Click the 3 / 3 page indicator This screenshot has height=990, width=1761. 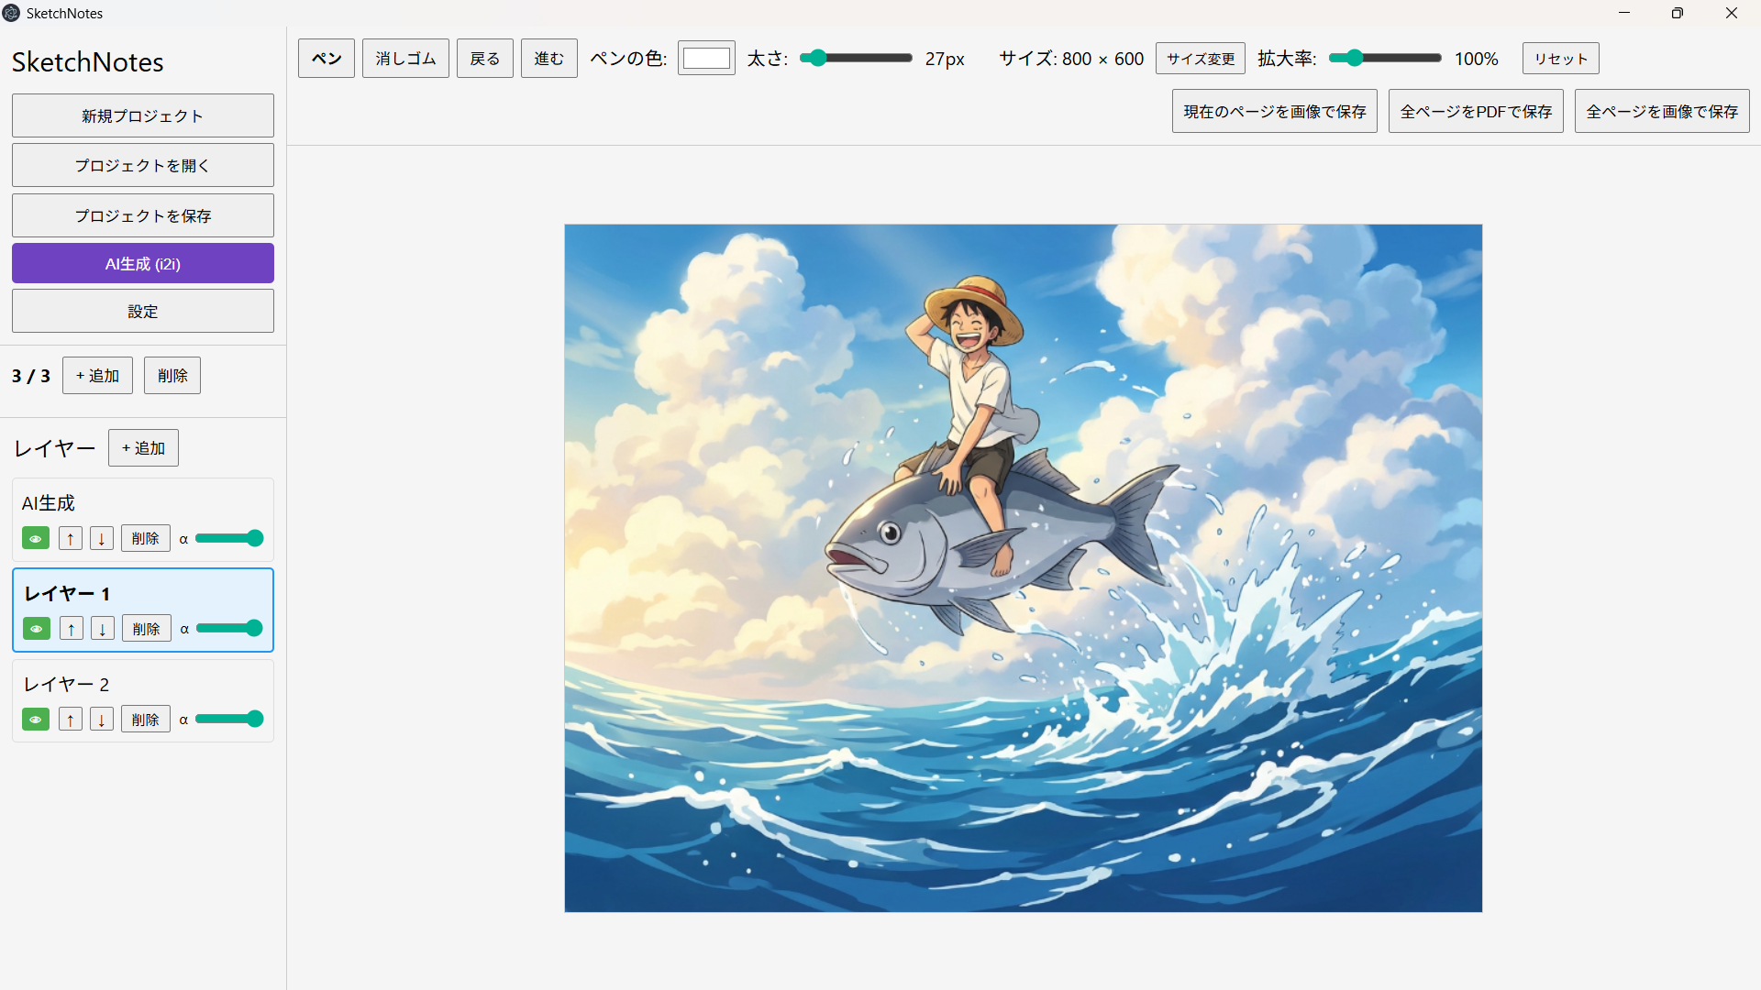click(x=31, y=376)
